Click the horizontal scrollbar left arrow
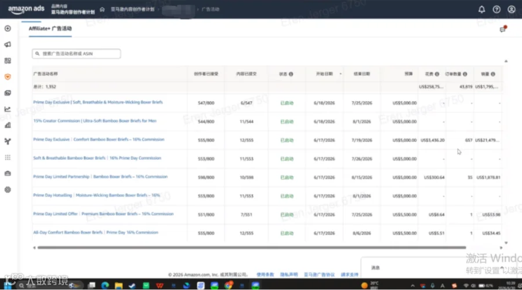Viewport: 522px width, 290px height. point(34,248)
